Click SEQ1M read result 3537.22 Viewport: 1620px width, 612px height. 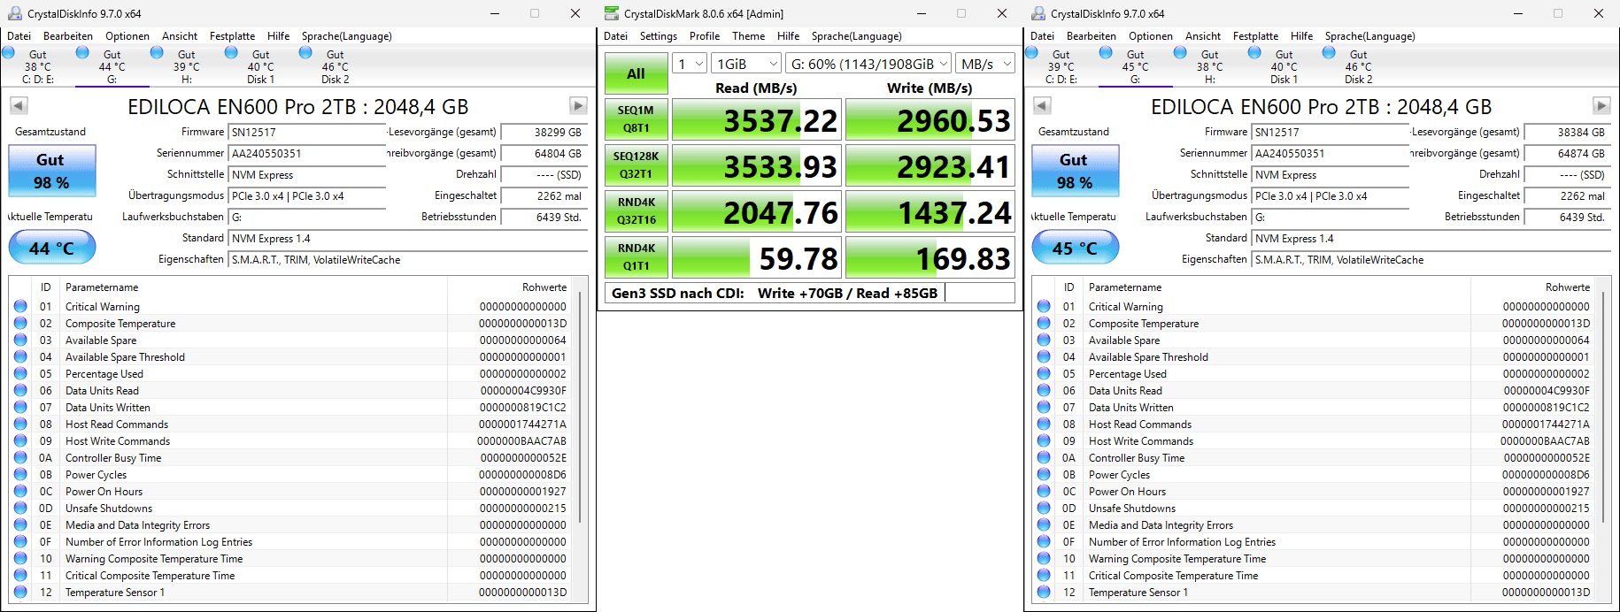coord(755,119)
